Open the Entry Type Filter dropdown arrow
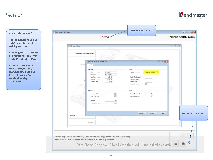213x160 pixels. (x=115, y=96)
